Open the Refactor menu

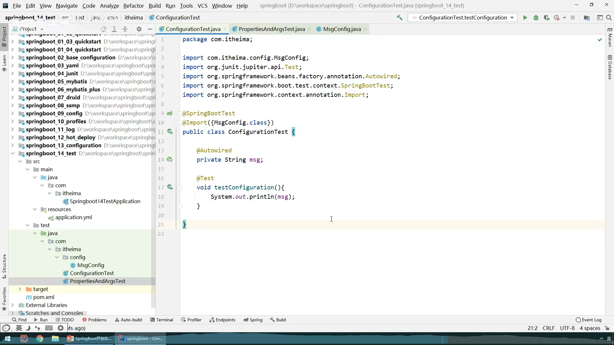coord(133,6)
